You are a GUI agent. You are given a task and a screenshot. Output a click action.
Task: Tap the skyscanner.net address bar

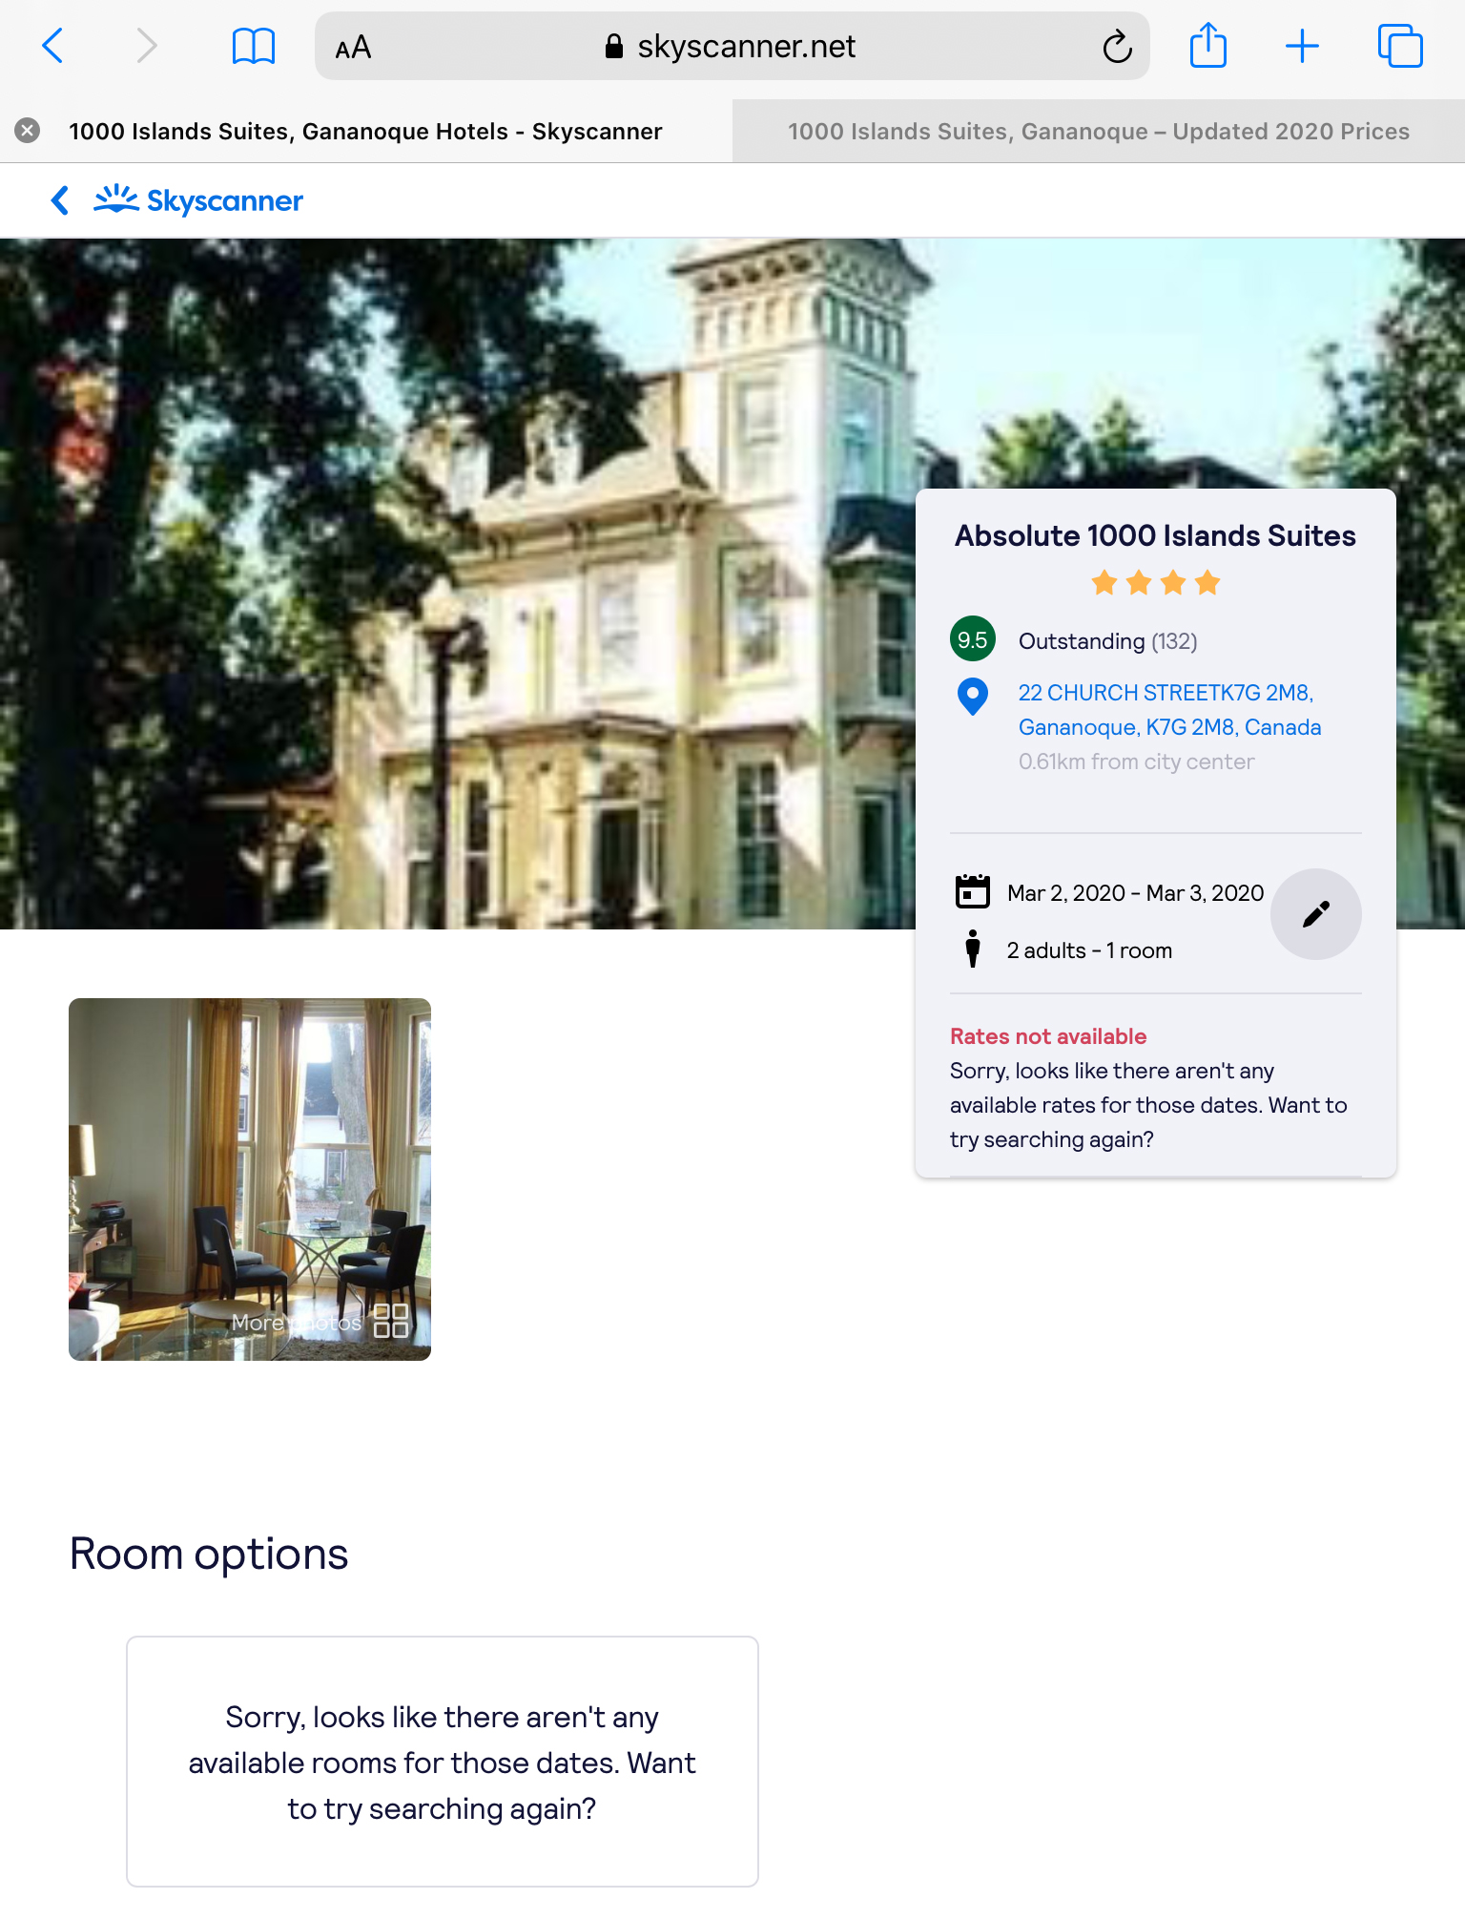tap(732, 46)
